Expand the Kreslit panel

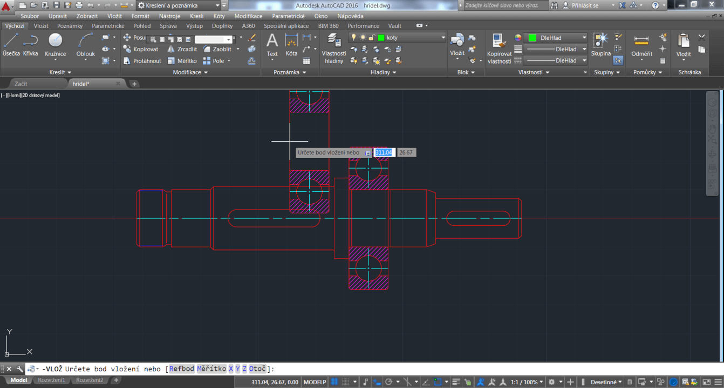(60, 72)
